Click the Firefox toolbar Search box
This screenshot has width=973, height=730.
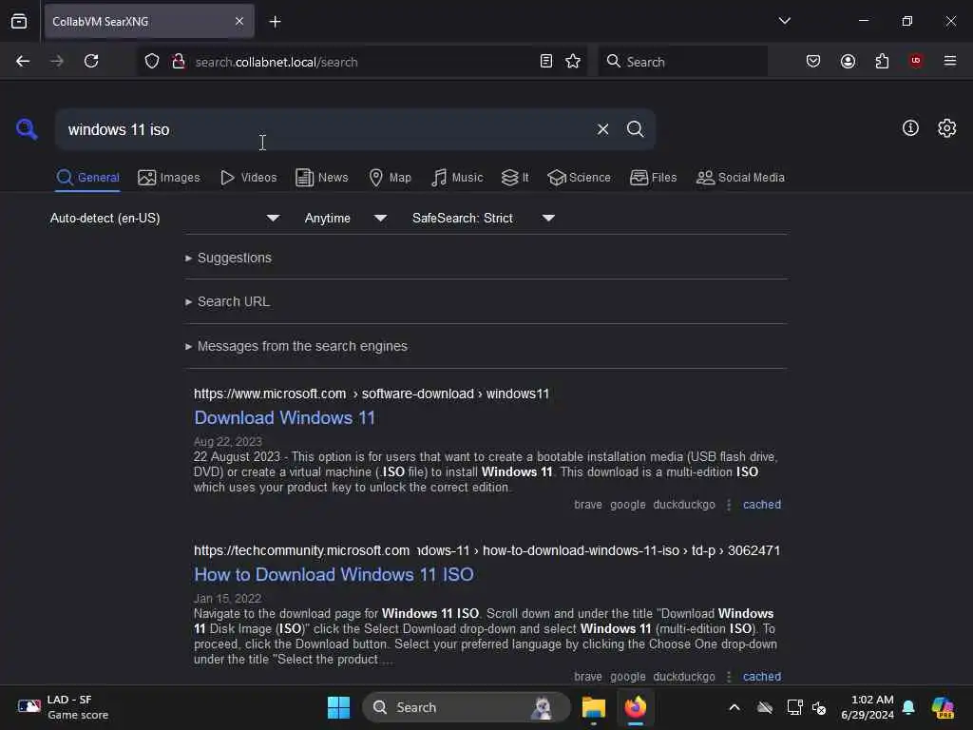click(x=682, y=62)
